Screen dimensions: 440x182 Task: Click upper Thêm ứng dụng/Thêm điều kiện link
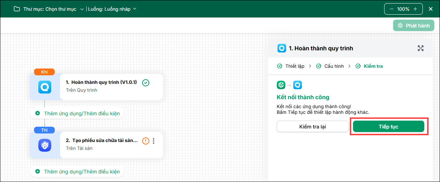pyautogui.click(x=82, y=113)
